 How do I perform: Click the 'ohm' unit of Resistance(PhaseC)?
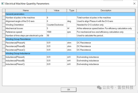click(x=69, y=50)
